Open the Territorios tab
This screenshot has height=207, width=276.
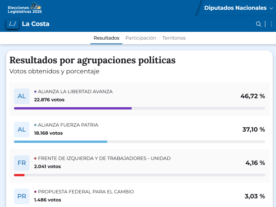click(174, 38)
